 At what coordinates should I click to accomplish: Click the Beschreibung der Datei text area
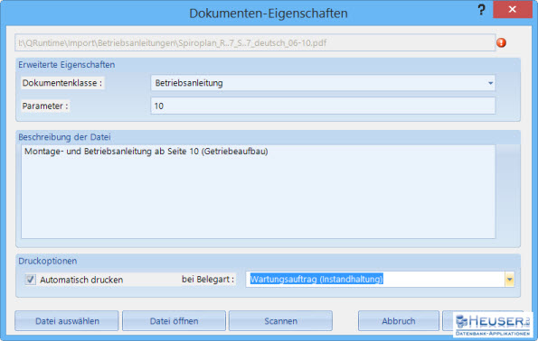click(258, 191)
